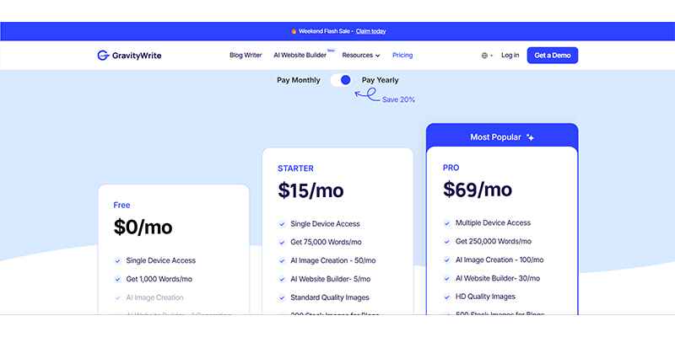Click checkmark beside Get 75,000 Words/mo
The image size is (675, 337).
coord(282,243)
